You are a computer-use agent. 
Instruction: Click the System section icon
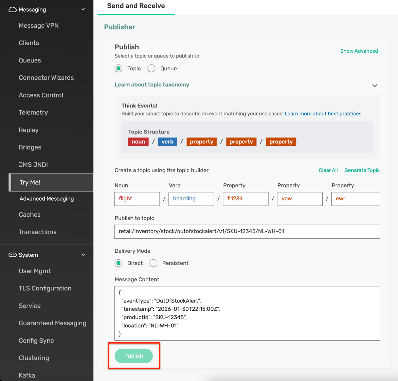point(13,255)
